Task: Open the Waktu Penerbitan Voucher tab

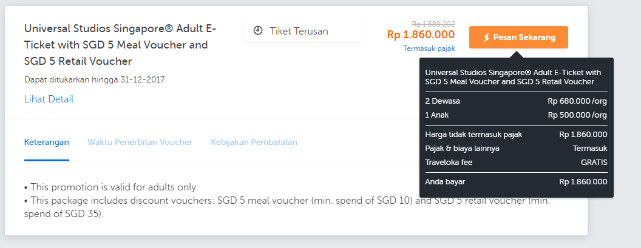Action: [x=140, y=142]
